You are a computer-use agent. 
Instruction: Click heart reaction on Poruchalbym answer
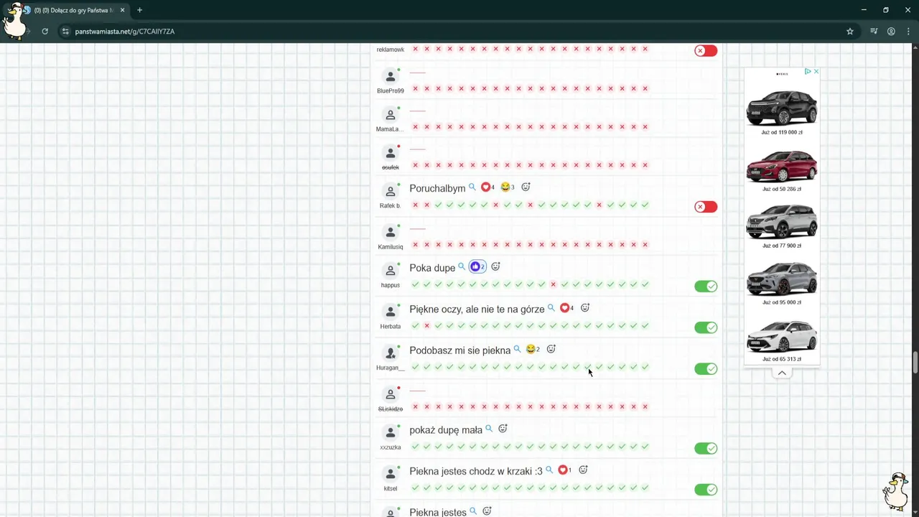point(488,187)
